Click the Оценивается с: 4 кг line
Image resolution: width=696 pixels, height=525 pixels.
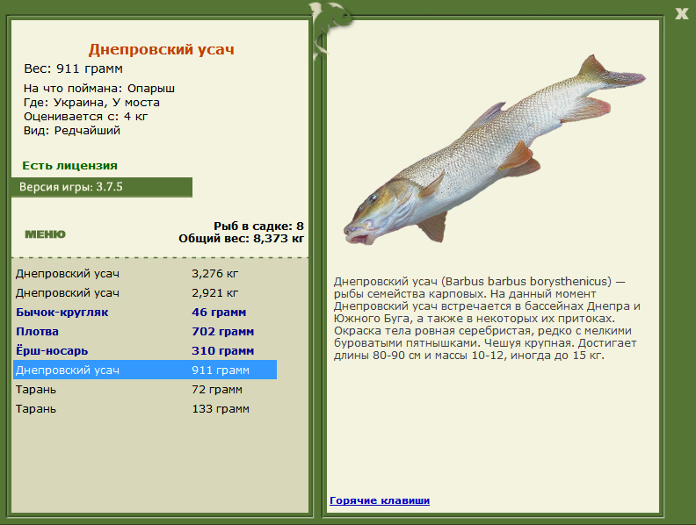pos(85,117)
